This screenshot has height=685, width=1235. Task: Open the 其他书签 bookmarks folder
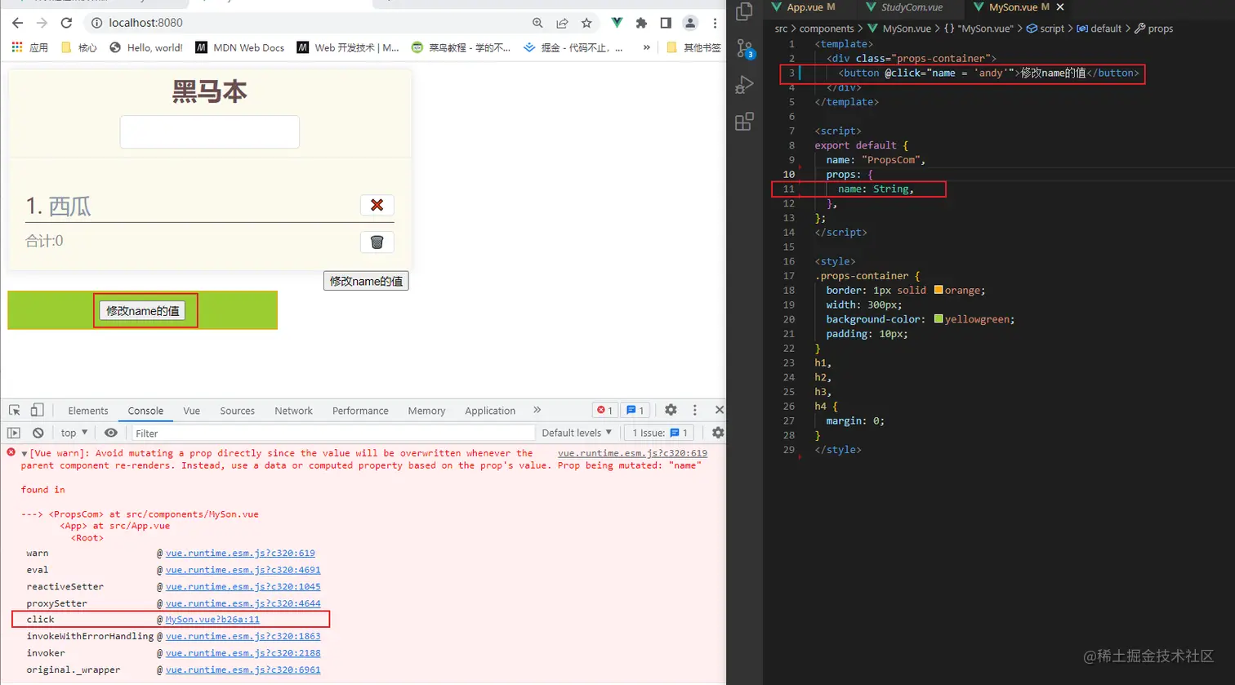pyautogui.click(x=694, y=47)
